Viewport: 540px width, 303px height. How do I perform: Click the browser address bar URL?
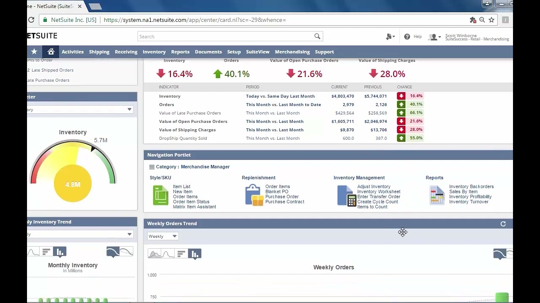point(195,20)
